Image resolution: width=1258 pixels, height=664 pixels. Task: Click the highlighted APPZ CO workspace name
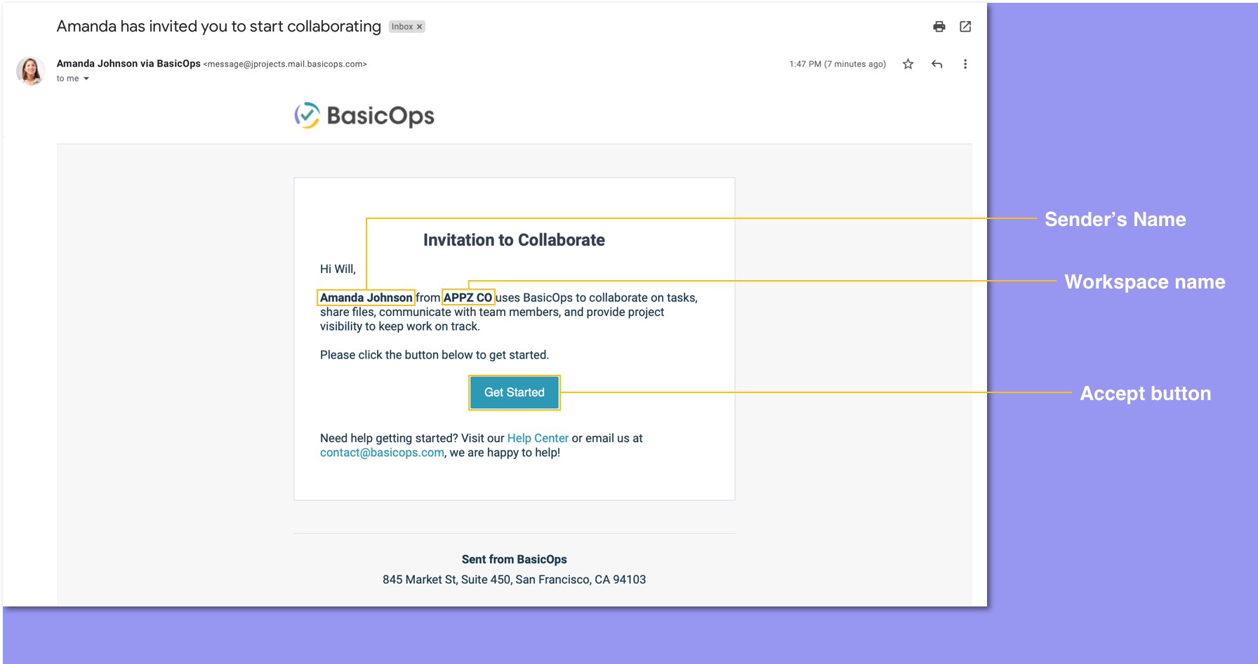(x=468, y=298)
